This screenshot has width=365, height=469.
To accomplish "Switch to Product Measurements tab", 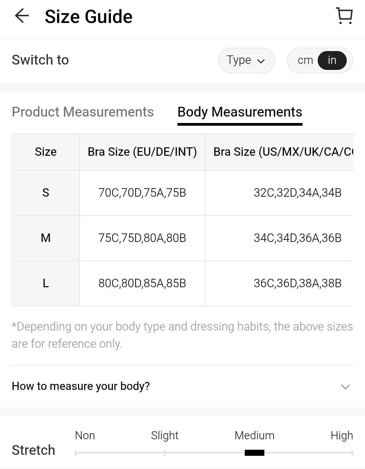I will click(x=83, y=112).
